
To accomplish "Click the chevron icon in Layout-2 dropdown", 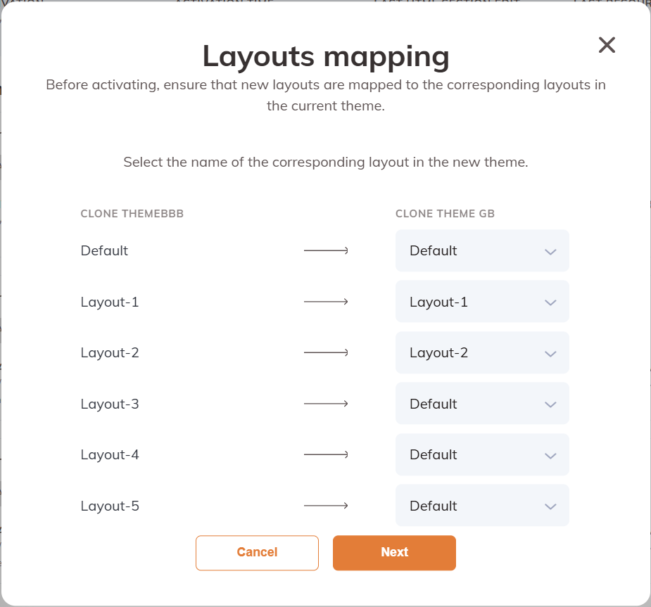I will click(550, 354).
